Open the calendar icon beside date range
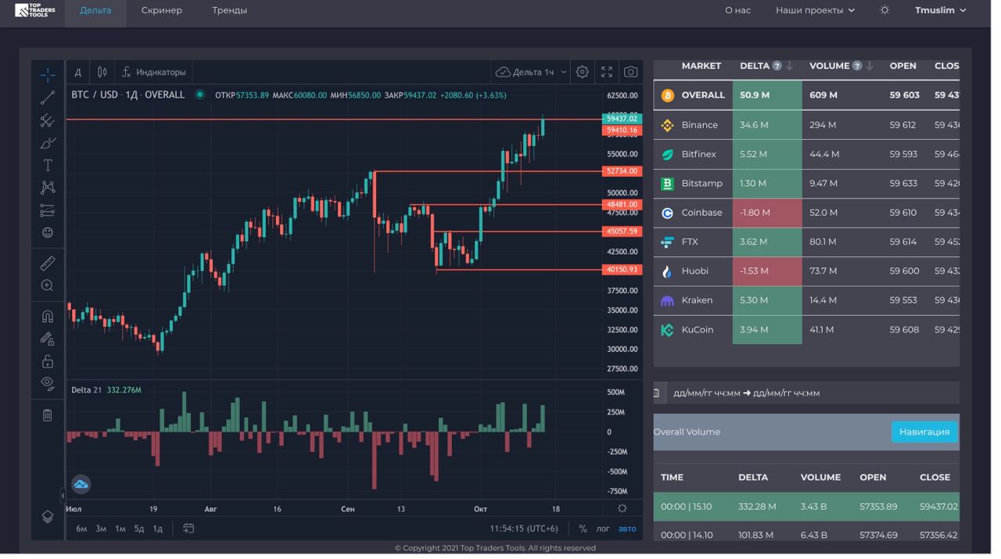Screen dimensions: 1001x559 click(658, 393)
